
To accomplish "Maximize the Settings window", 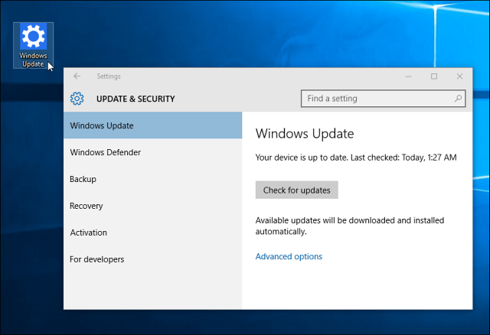I will click(434, 76).
